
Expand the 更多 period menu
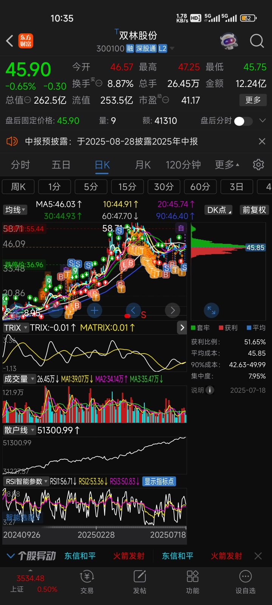[227, 165]
